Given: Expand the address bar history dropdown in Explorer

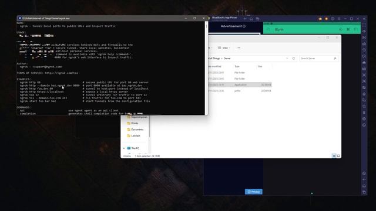Looking at the screenshot, I should click(287, 59).
